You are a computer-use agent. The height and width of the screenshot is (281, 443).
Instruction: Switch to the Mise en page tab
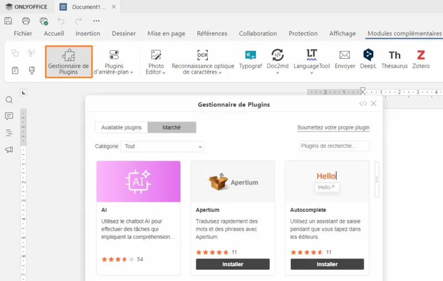[166, 33]
